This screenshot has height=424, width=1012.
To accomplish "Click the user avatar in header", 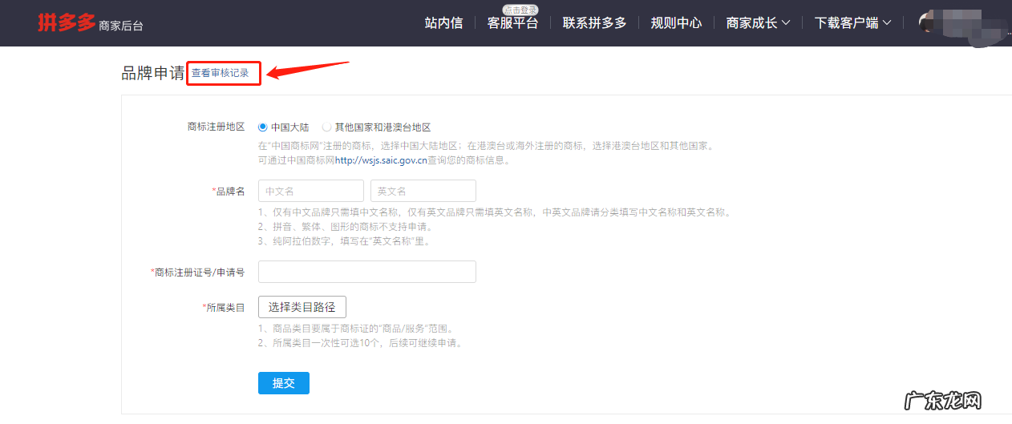I will coord(929,22).
